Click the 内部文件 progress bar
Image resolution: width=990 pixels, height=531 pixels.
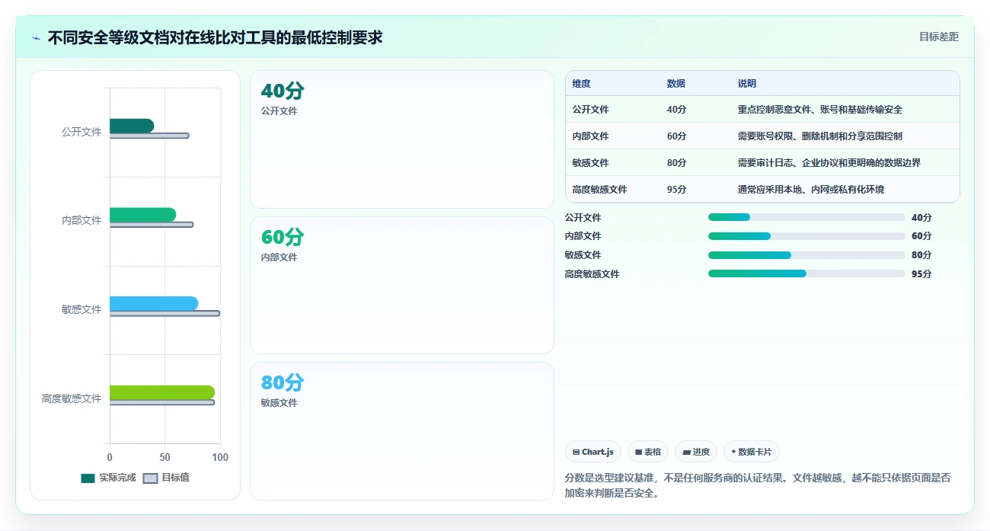[806, 236]
